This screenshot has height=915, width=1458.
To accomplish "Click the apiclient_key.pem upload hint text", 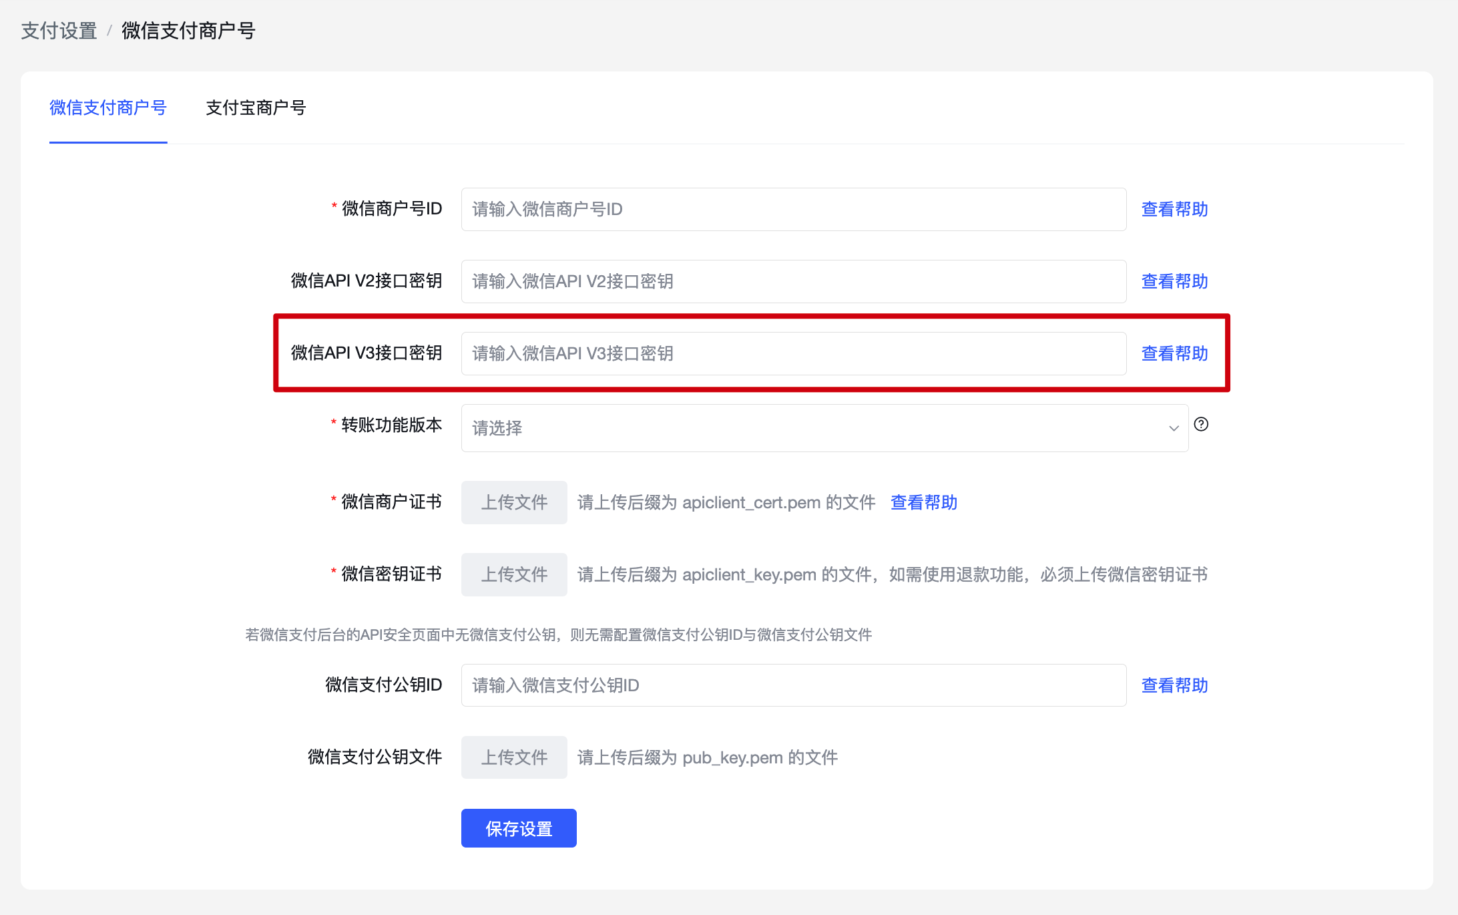I will 893,574.
